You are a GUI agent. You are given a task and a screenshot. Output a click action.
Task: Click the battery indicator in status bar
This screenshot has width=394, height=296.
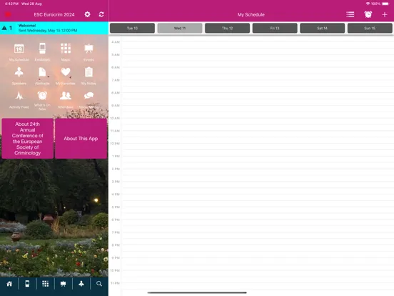pyautogui.click(x=385, y=4)
